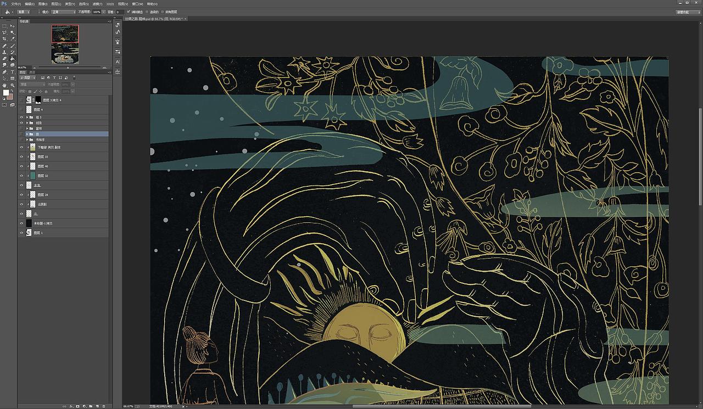Open the layer blending mode dropdown
The height and width of the screenshot is (409, 703).
click(x=32, y=85)
